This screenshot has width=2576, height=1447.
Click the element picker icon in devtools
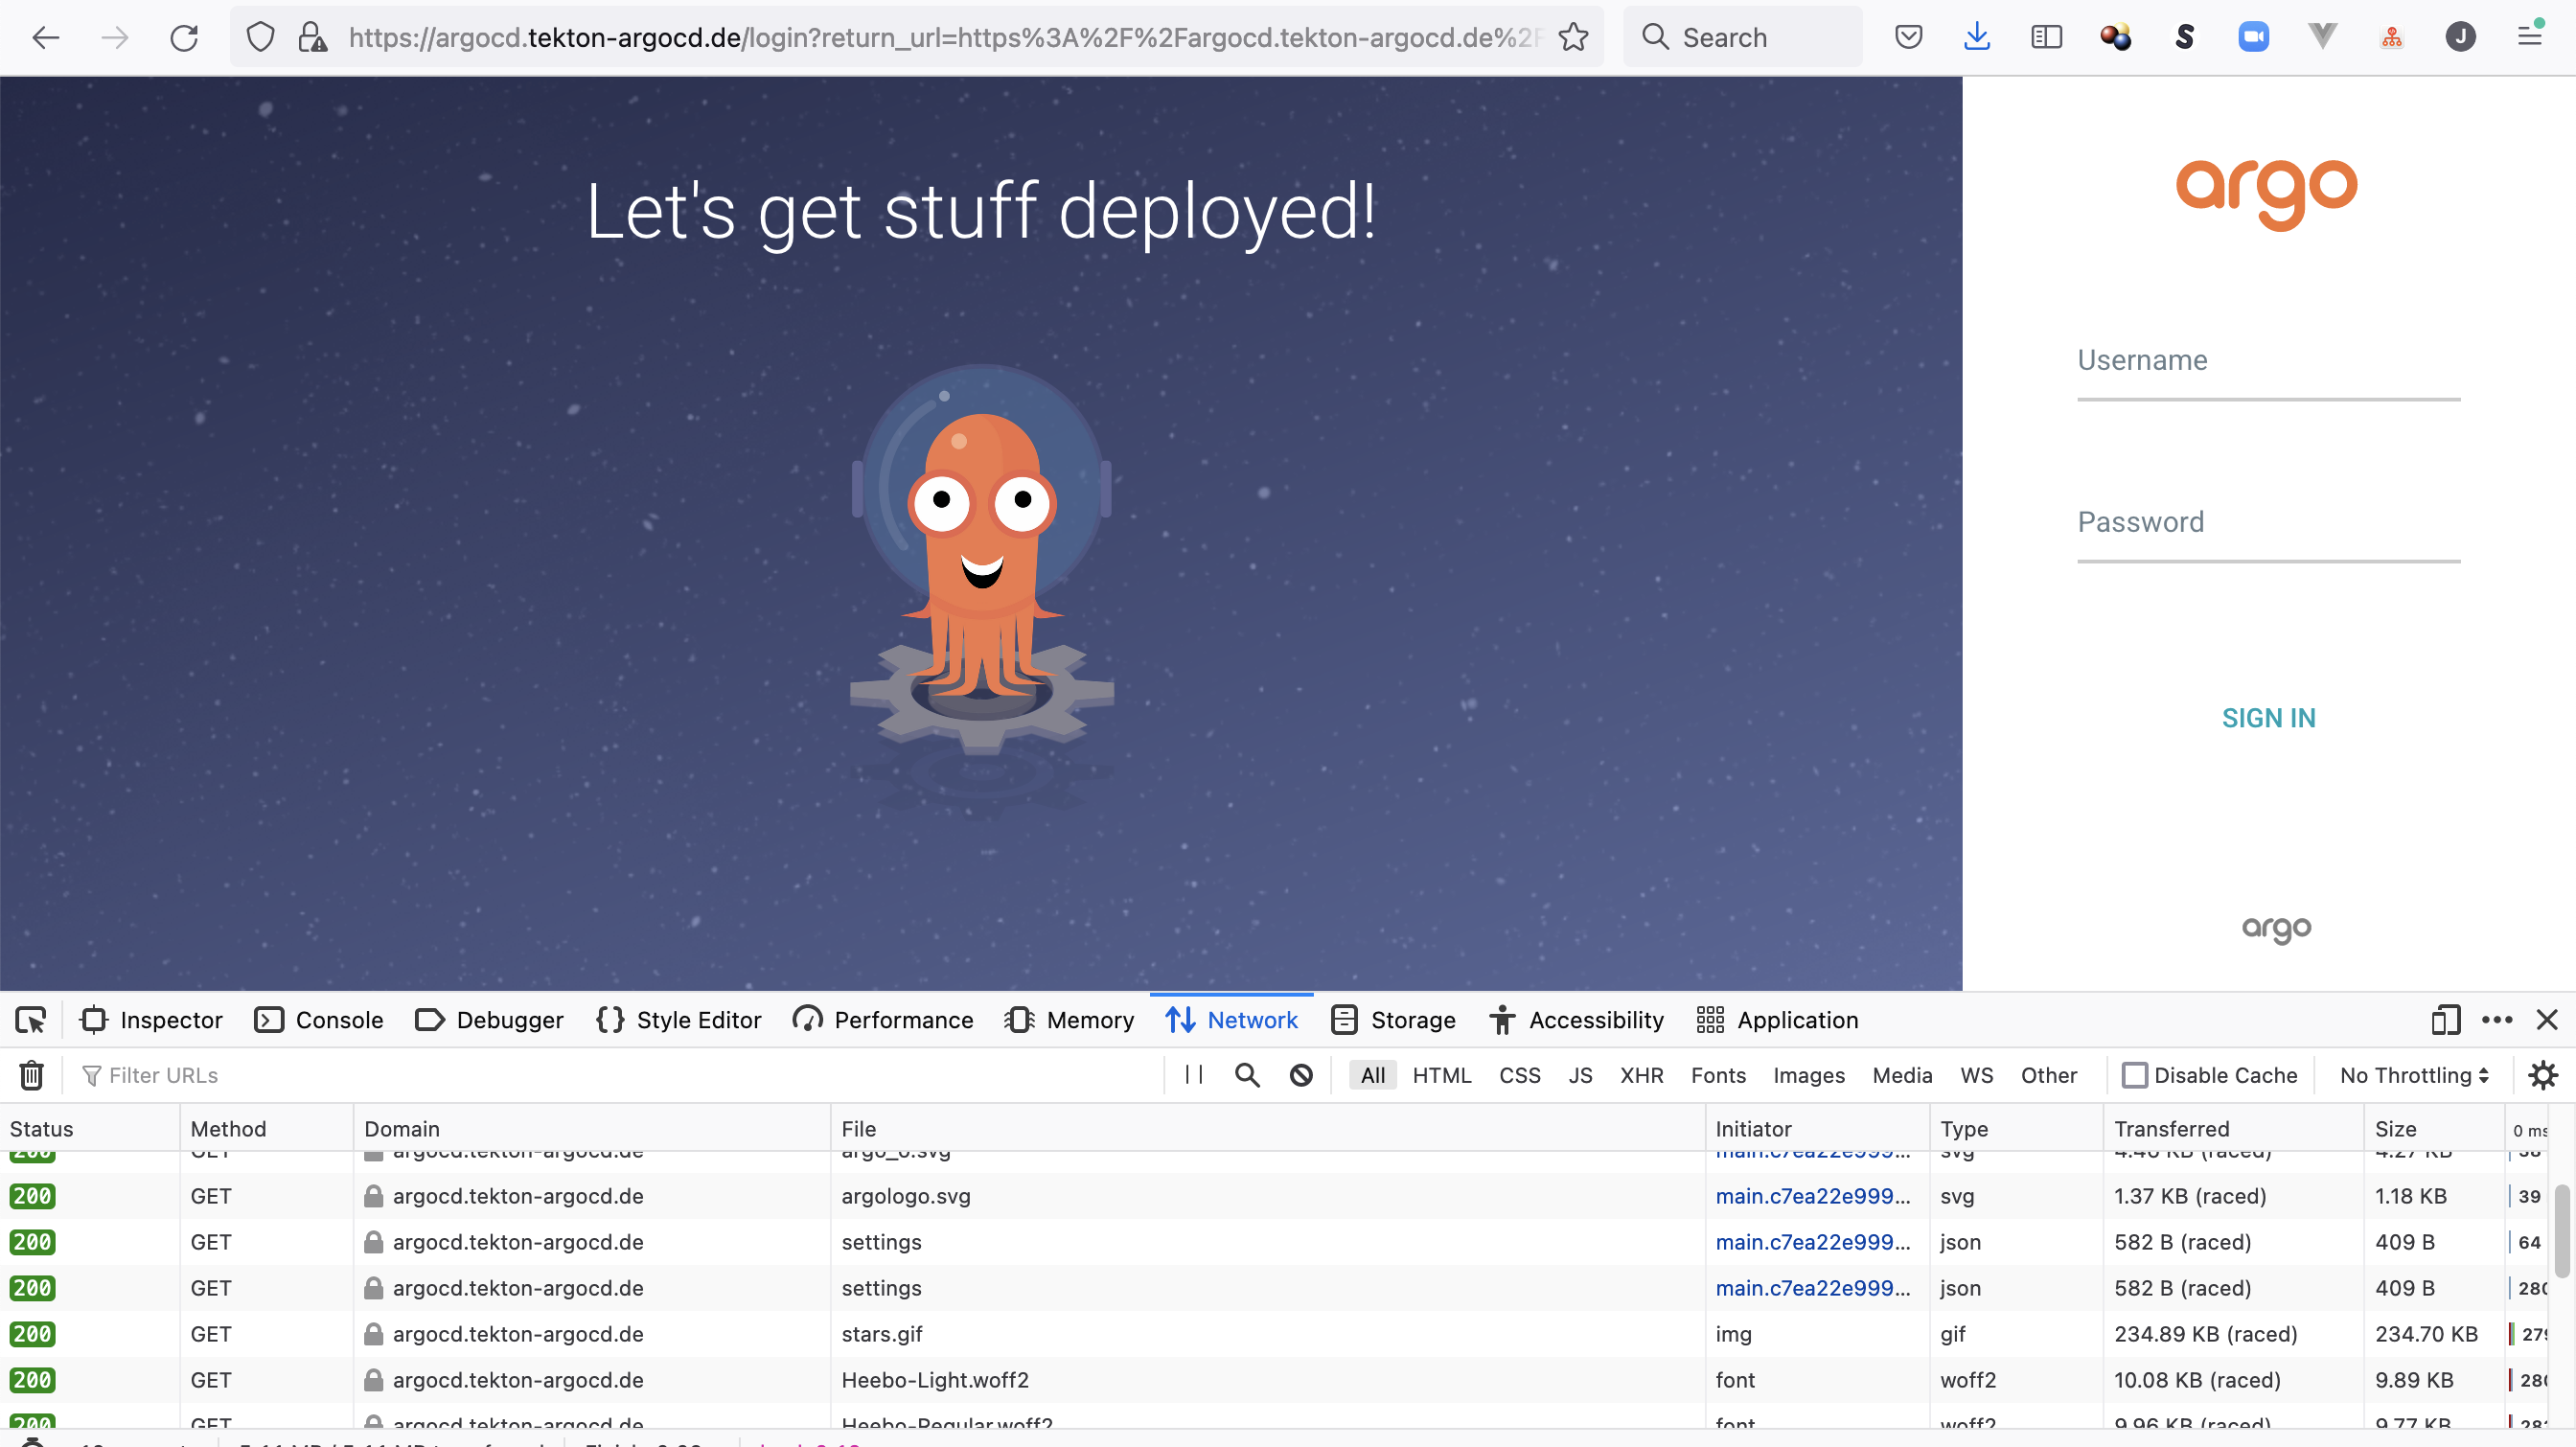(x=30, y=1020)
